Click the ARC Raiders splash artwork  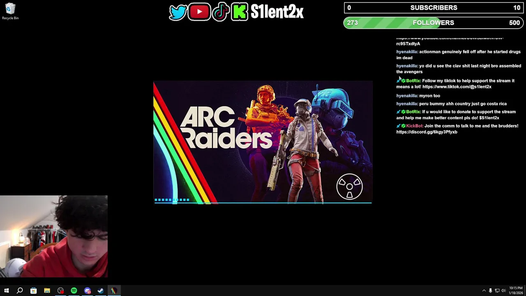tap(263, 142)
